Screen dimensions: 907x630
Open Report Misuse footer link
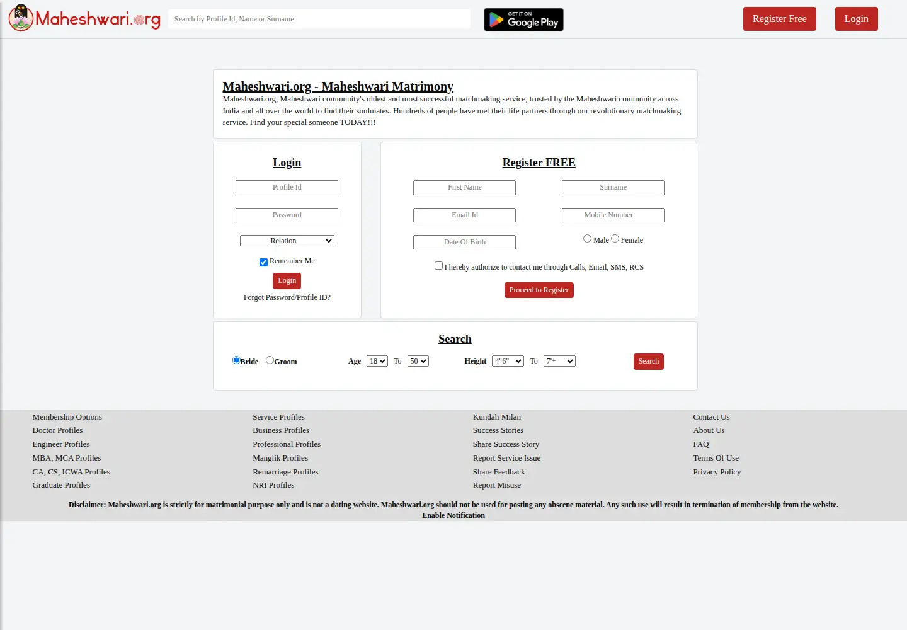point(497,485)
